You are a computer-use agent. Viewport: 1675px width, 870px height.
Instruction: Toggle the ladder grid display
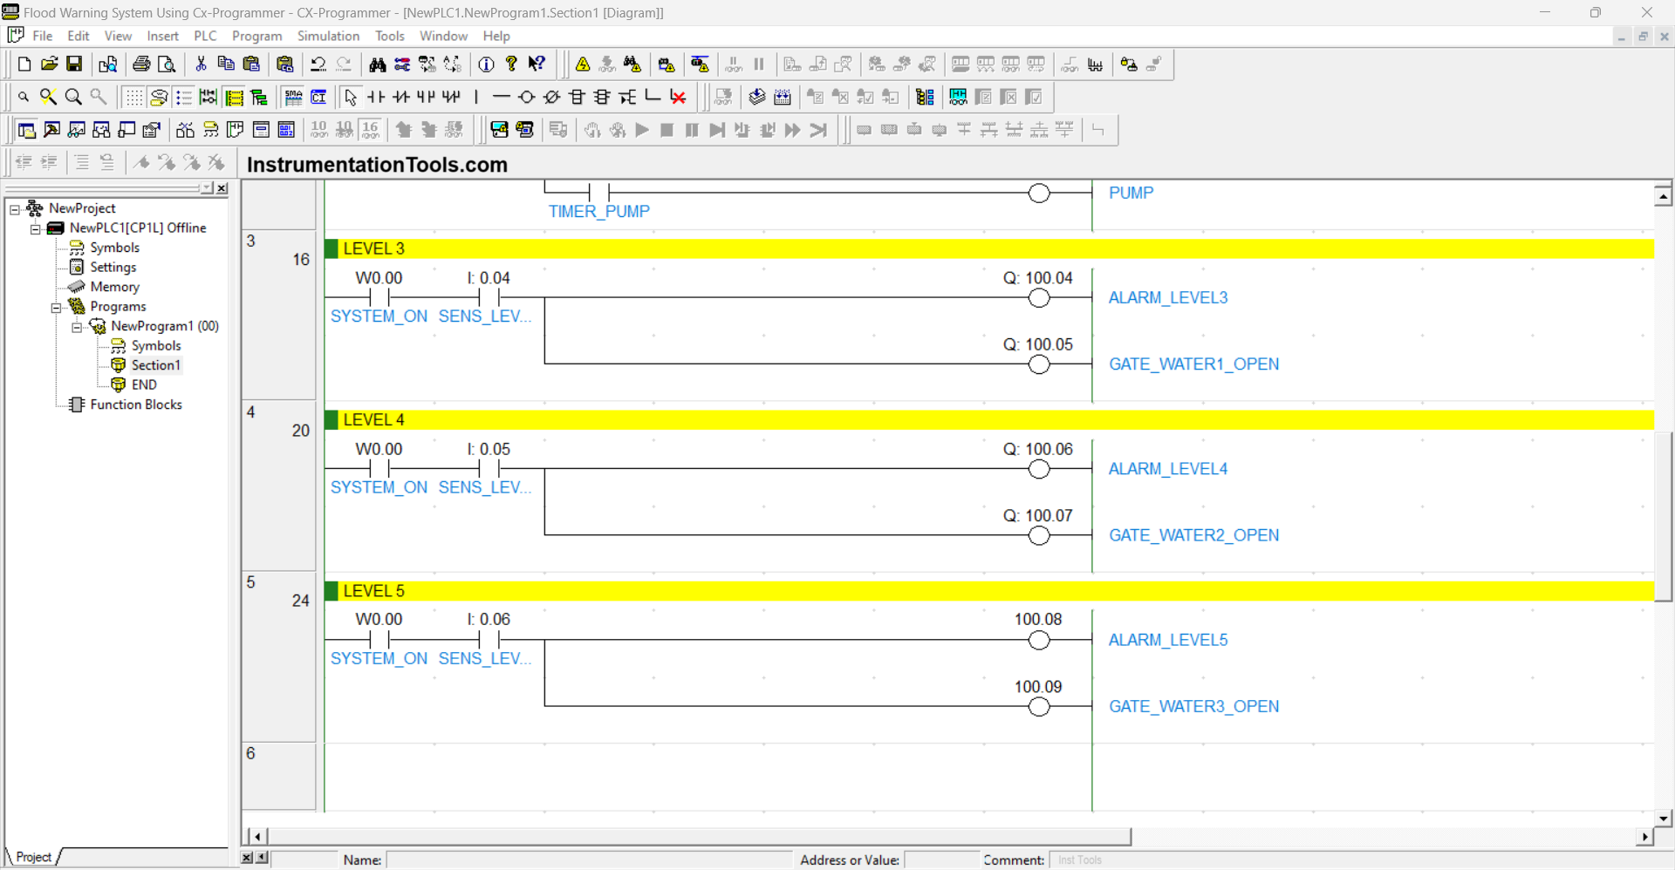[x=133, y=97]
